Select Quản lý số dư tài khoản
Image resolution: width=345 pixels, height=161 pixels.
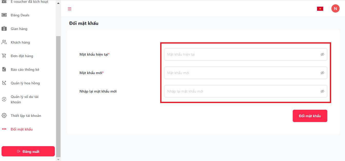(x=25, y=99)
